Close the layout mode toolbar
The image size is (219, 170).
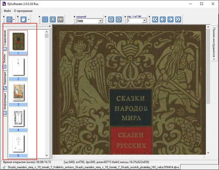(x=4, y=17)
